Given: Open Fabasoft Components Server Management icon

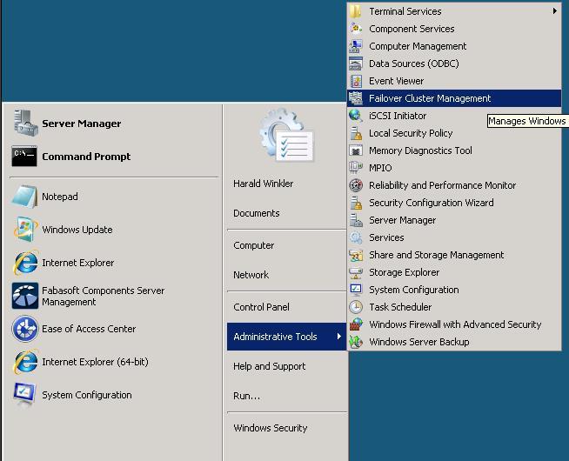Looking at the screenshot, I should [x=24, y=296].
